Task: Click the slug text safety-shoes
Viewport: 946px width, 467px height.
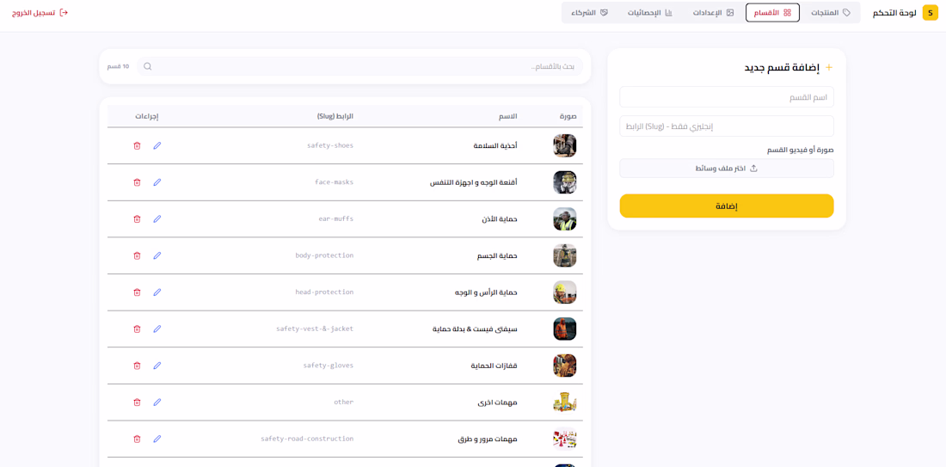Action: 330,145
